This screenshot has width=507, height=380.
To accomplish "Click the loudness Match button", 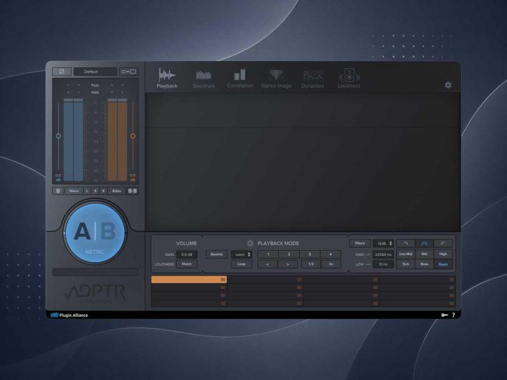I will coord(186,264).
